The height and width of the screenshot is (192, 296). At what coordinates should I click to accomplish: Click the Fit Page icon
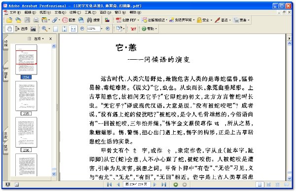click(64, 29)
